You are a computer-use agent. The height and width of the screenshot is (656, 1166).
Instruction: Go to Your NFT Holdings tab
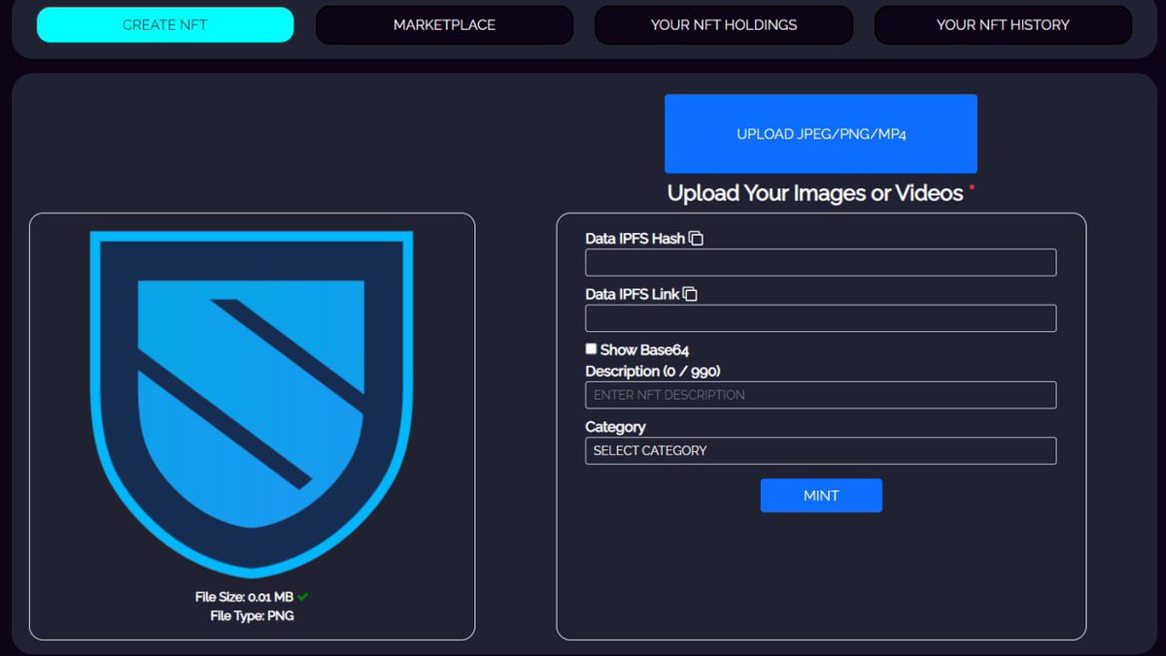click(x=724, y=25)
